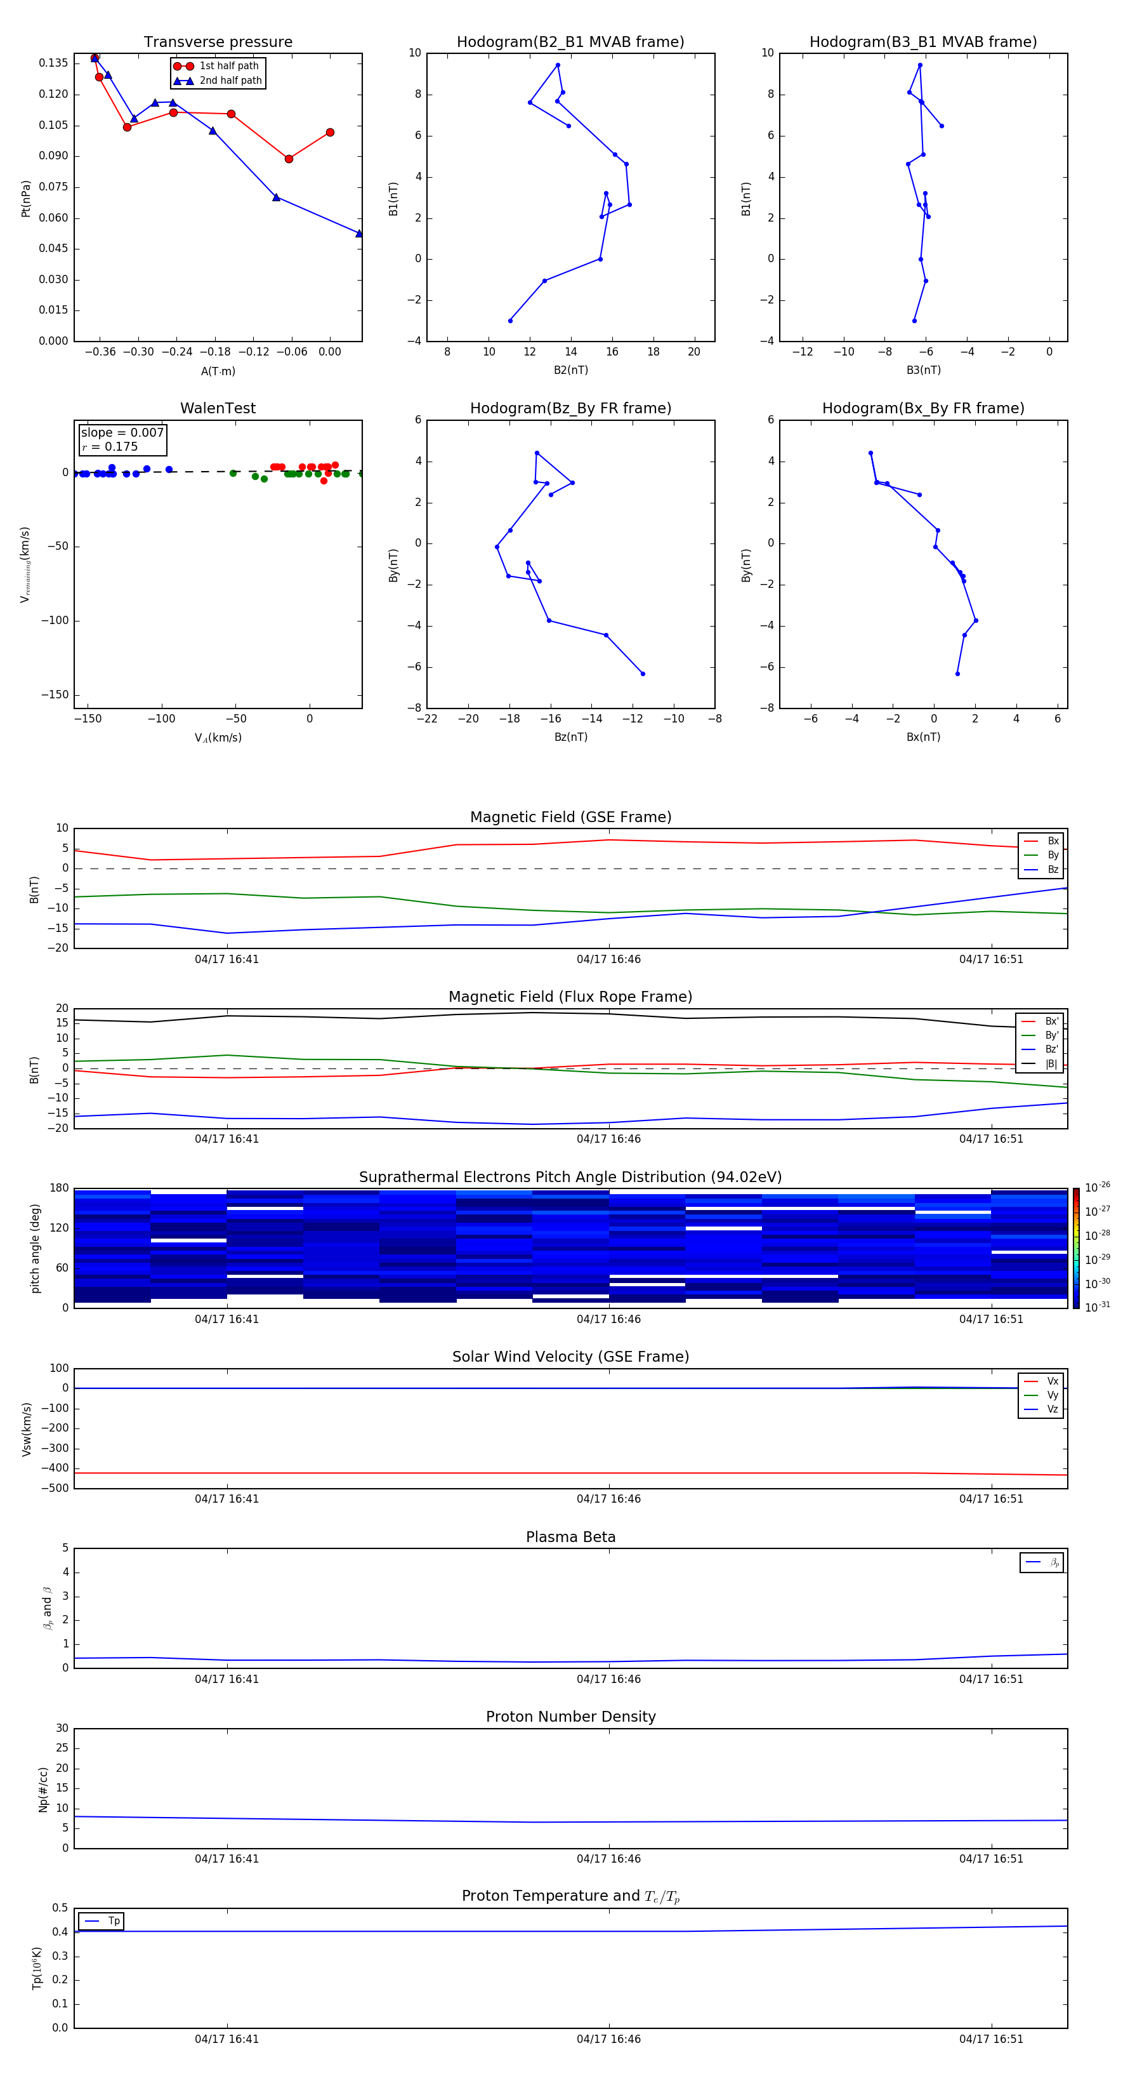This screenshot has height=2095, width=1142.
Task: Click the Plasma Beta plot title
Action: click(570, 1537)
